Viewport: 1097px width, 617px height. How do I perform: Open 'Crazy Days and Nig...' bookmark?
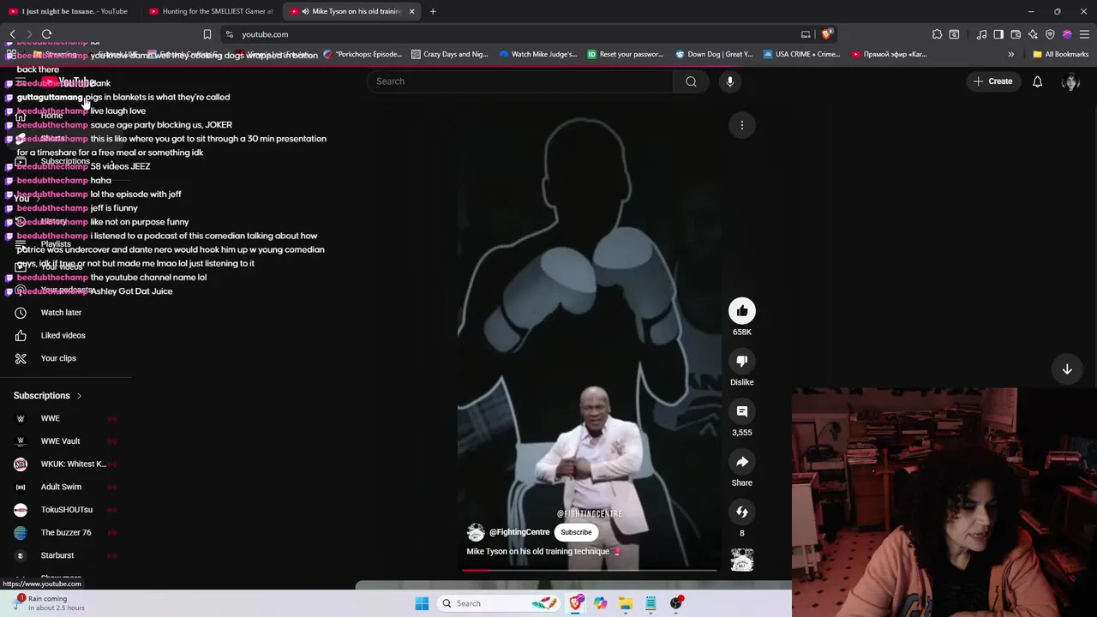coord(449,54)
